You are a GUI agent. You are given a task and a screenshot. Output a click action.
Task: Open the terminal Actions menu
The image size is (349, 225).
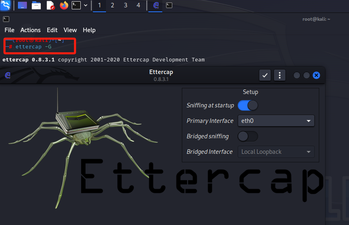point(31,30)
